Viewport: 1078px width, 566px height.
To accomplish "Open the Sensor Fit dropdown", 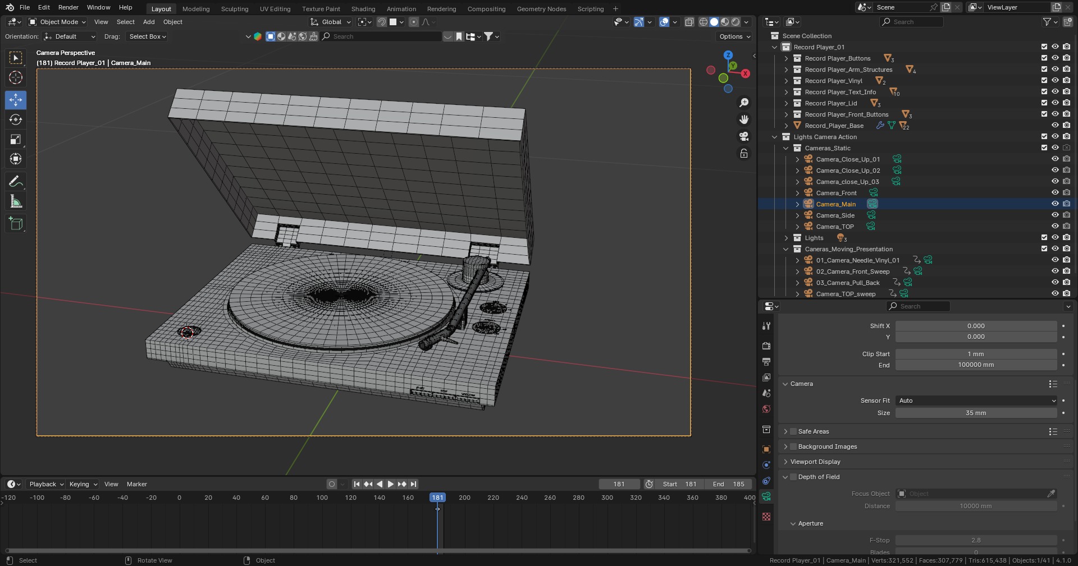I will [x=976, y=401].
